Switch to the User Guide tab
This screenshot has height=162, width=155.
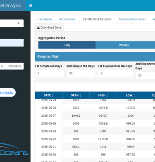click(45, 19)
